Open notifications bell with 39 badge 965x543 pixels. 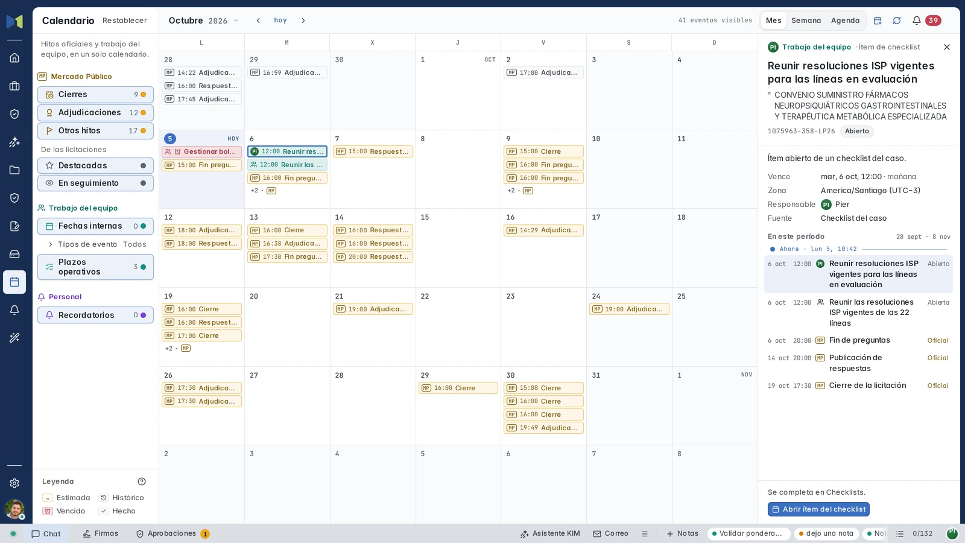pos(926,21)
